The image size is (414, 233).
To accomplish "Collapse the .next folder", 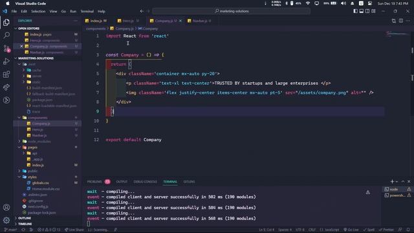I will pos(19,64).
